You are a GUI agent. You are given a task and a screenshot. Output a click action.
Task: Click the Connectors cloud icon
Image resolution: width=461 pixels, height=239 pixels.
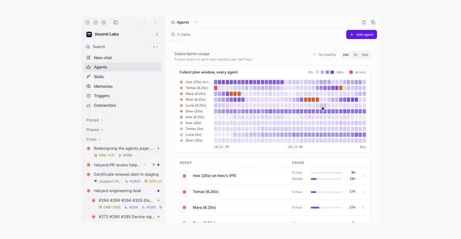[x=89, y=106]
